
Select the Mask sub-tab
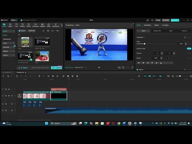(171, 31)
